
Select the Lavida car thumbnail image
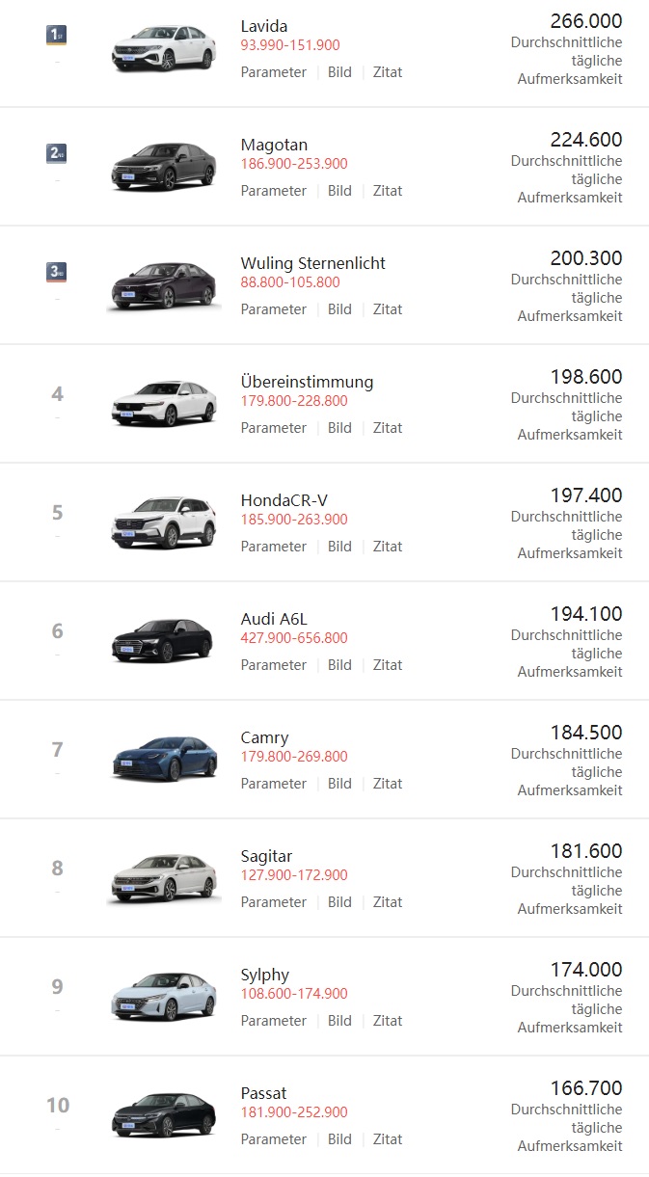pos(163,46)
